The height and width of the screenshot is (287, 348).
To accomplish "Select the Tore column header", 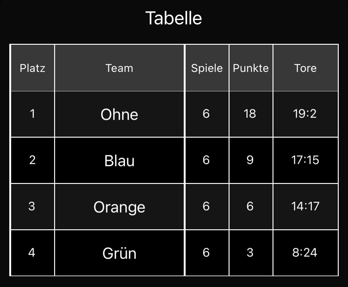I will click(305, 68).
